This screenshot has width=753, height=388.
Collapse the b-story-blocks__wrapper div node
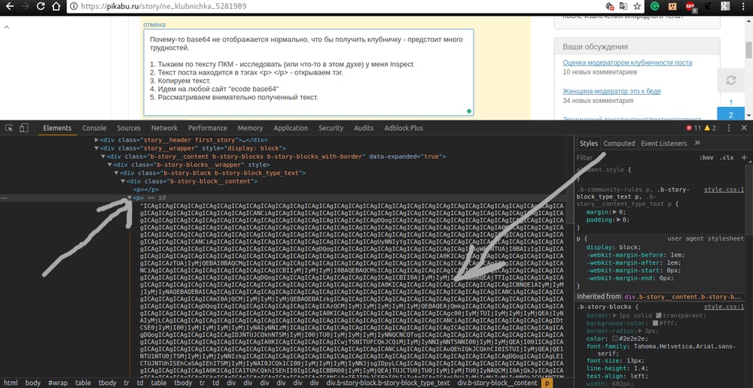click(109, 165)
